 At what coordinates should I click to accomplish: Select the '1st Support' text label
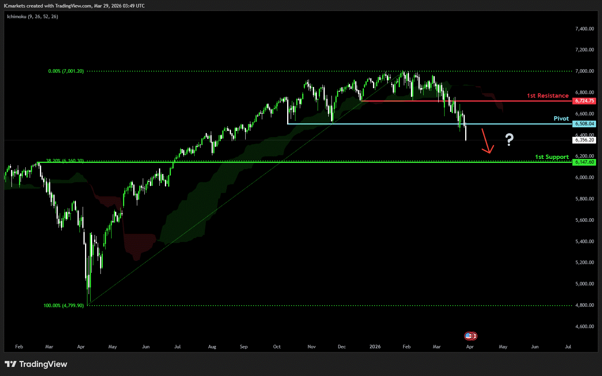coord(552,157)
